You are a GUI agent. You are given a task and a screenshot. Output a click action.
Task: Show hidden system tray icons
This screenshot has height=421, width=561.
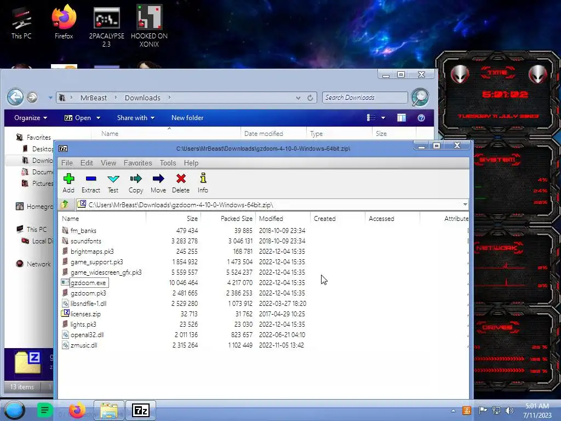tap(453, 411)
